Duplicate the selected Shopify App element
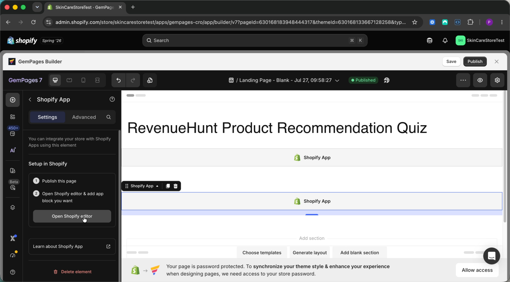 [168, 186]
